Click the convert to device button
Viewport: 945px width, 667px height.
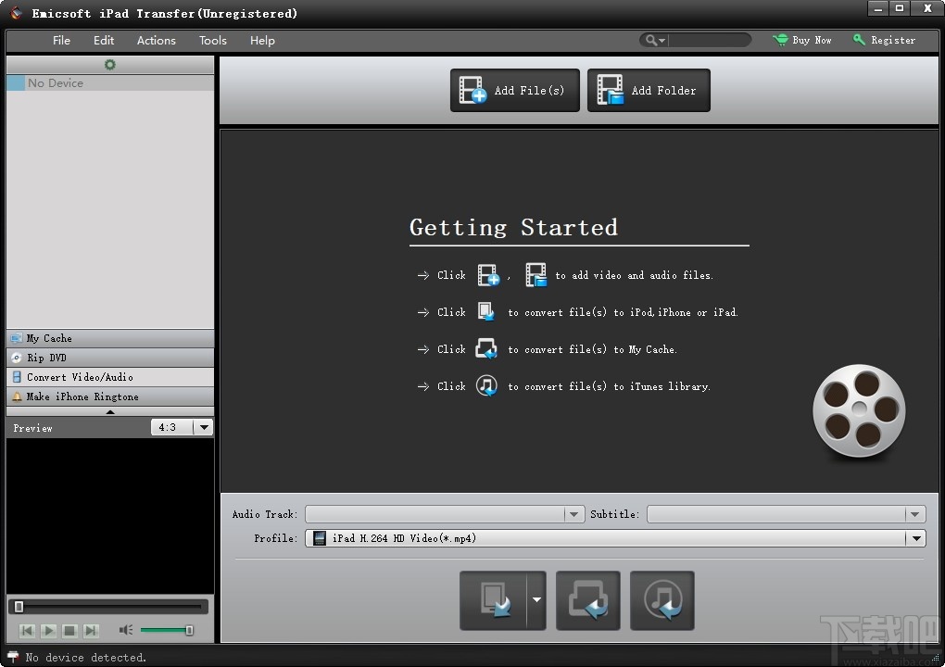(494, 600)
